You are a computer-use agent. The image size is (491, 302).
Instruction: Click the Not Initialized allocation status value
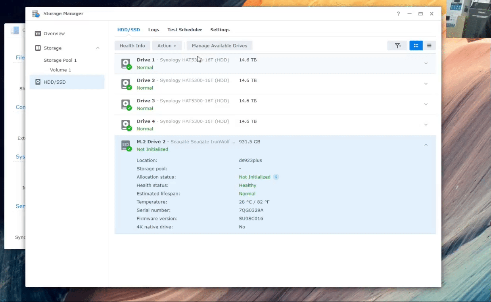pos(255,177)
